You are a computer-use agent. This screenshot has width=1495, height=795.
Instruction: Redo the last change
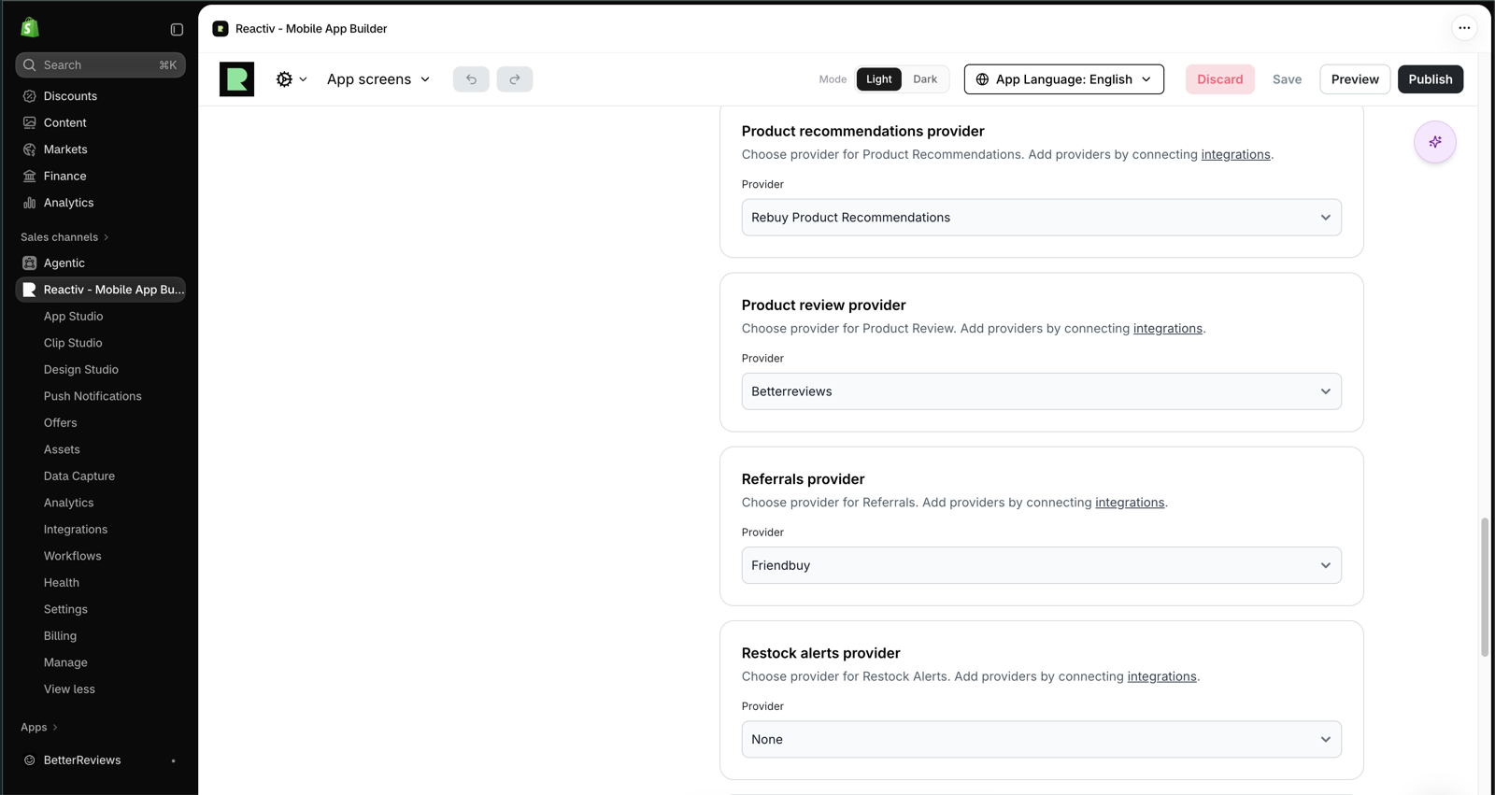[x=515, y=79]
